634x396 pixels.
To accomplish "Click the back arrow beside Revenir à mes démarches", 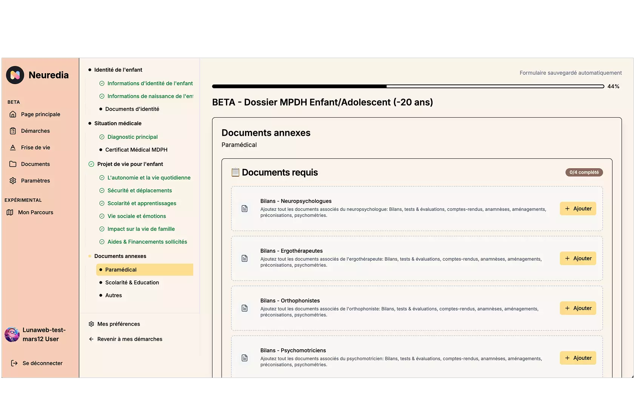I will point(91,339).
